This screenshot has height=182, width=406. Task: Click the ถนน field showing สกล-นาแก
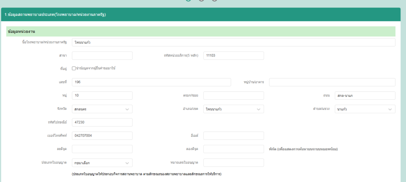point(365,96)
